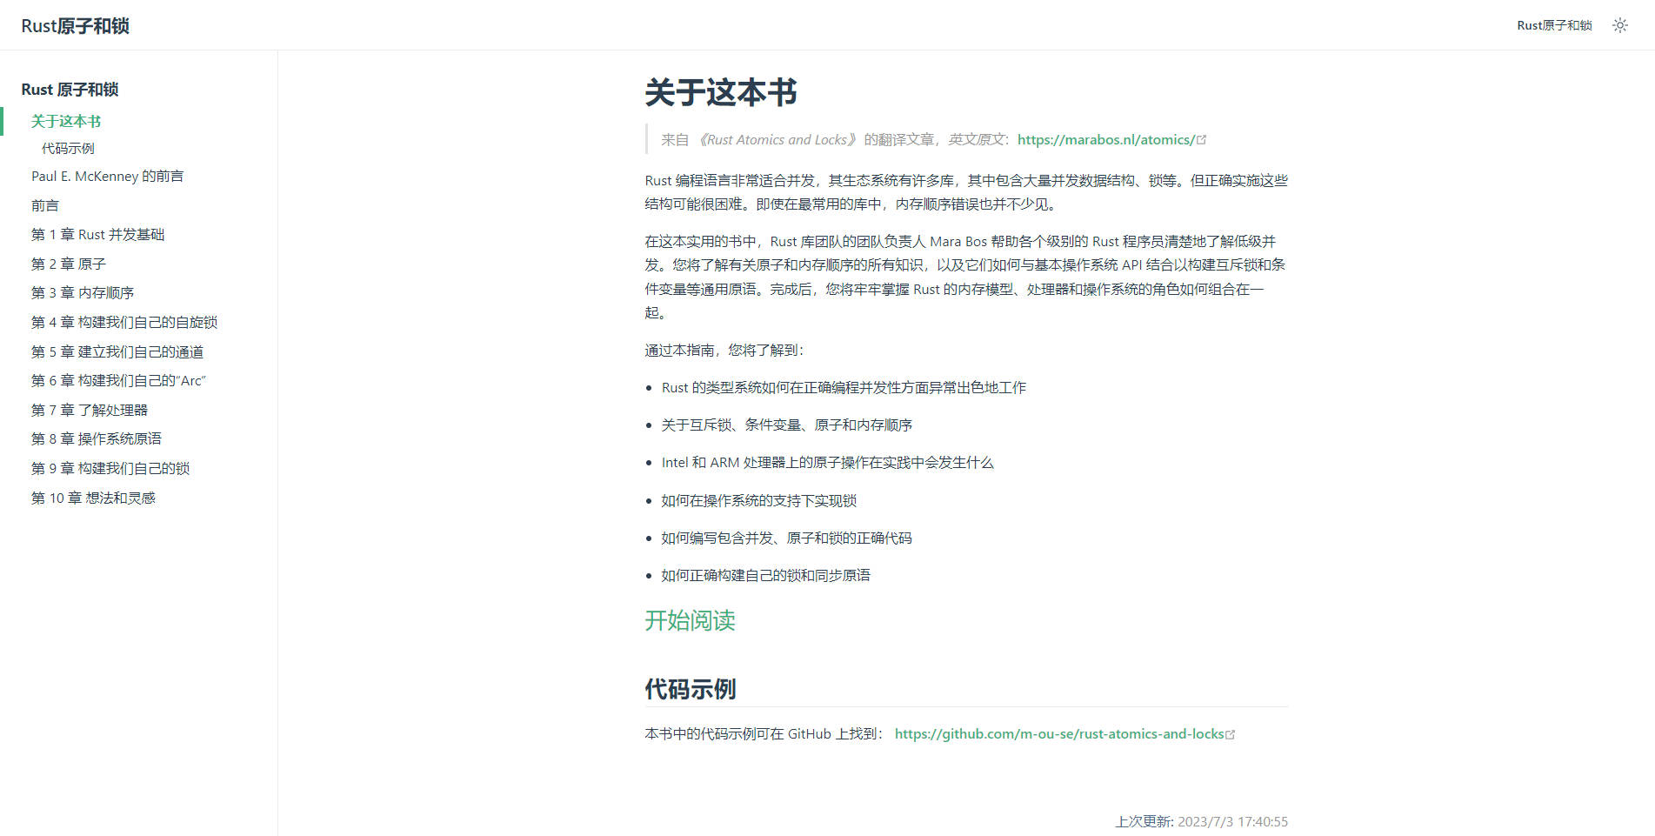Open the Rust原子和锁 site title logo
Viewport: 1655px width, 836px height.
pyautogui.click(x=76, y=26)
